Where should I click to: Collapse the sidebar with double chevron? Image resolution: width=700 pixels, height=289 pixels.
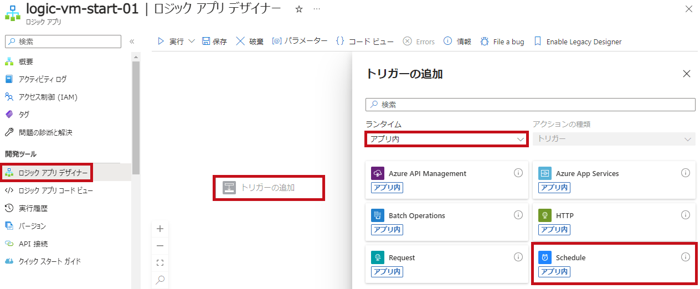132,42
